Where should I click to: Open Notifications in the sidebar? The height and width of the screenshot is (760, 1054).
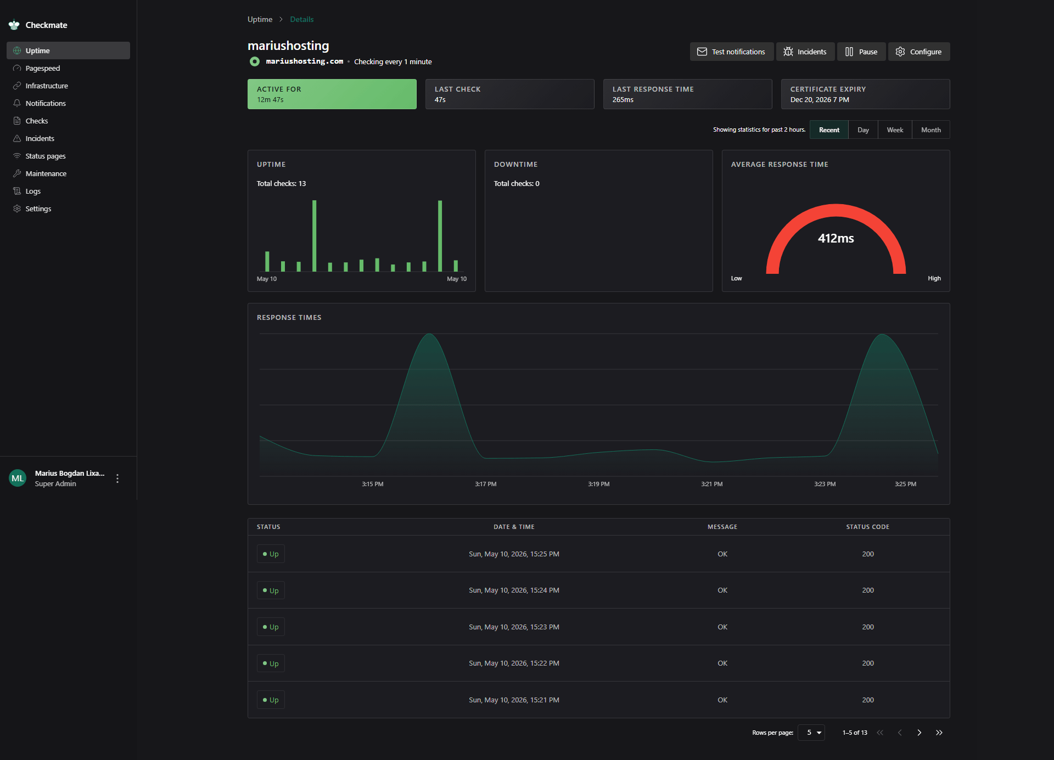tap(68, 103)
